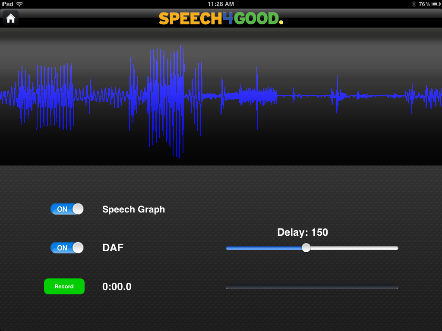Tap the 11:28 AM clock
This screenshot has width=442, height=331.
pos(221,4)
